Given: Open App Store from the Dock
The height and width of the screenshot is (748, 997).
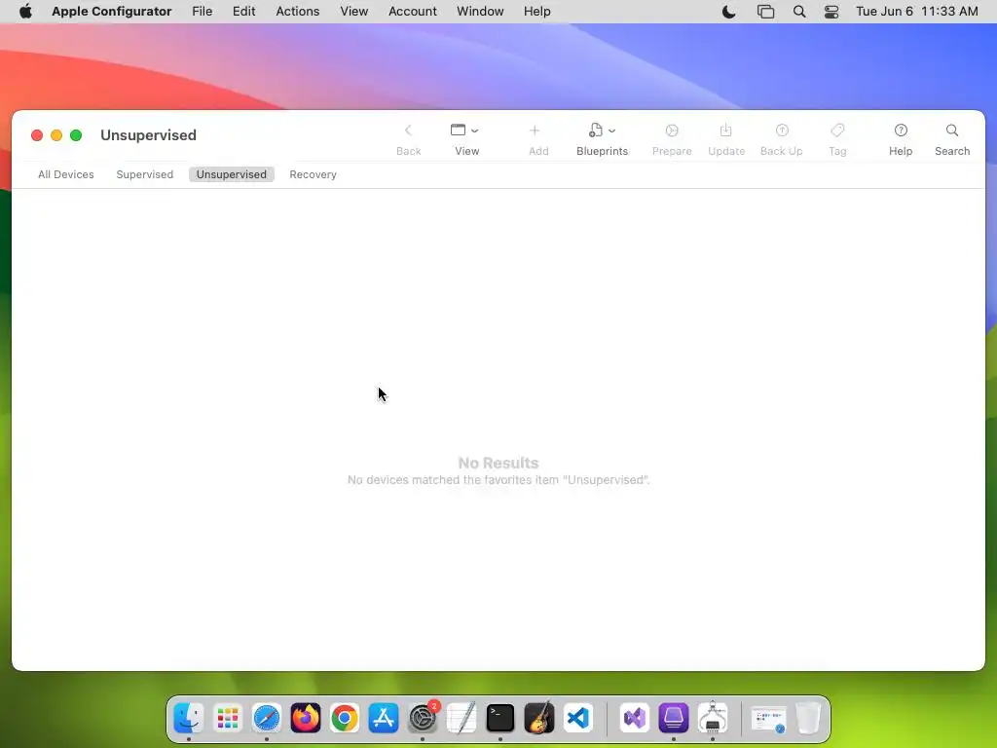Looking at the screenshot, I should click(384, 718).
